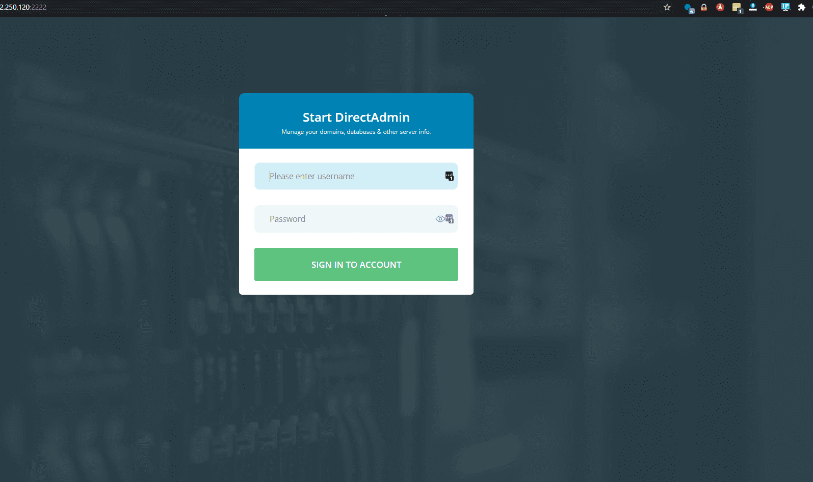This screenshot has height=482, width=813.
Task: Toggle password visibility with the eye icon
Action: tap(439, 219)
